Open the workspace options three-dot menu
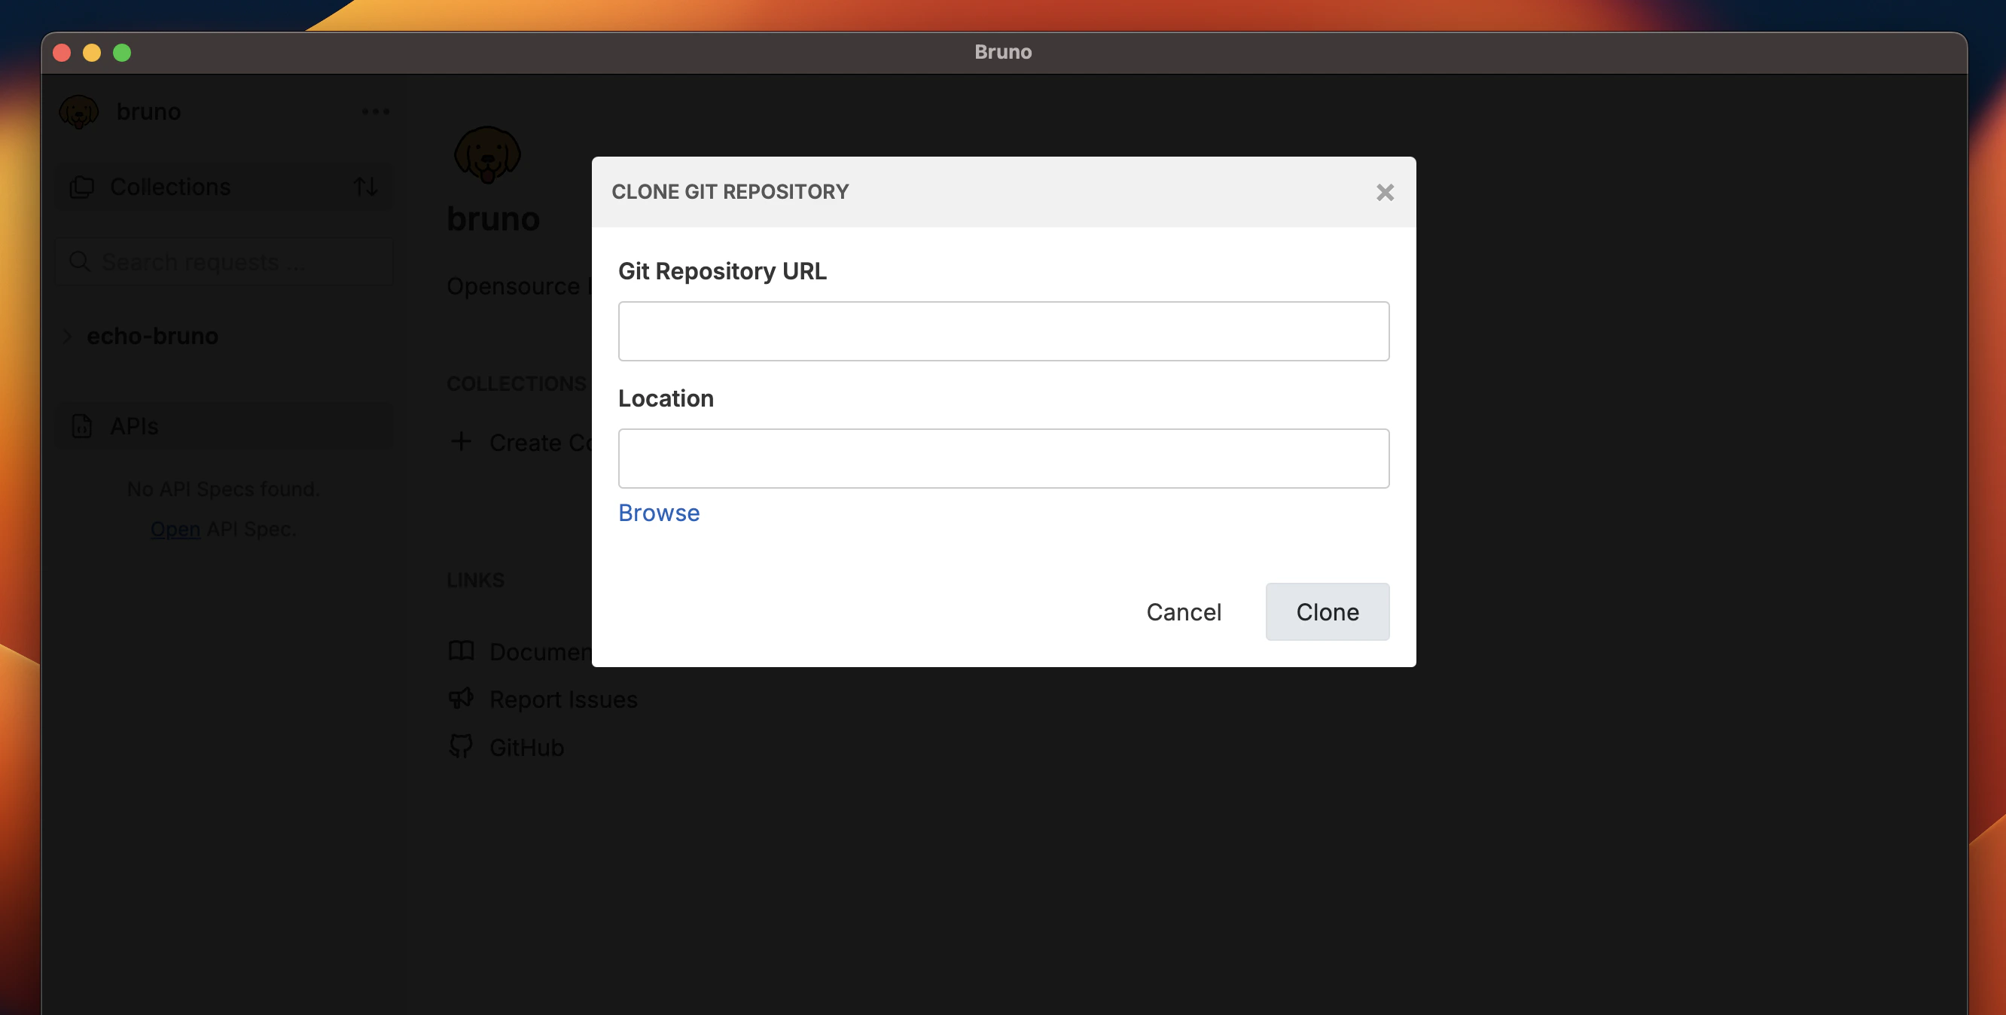 (x=377, y=111)
